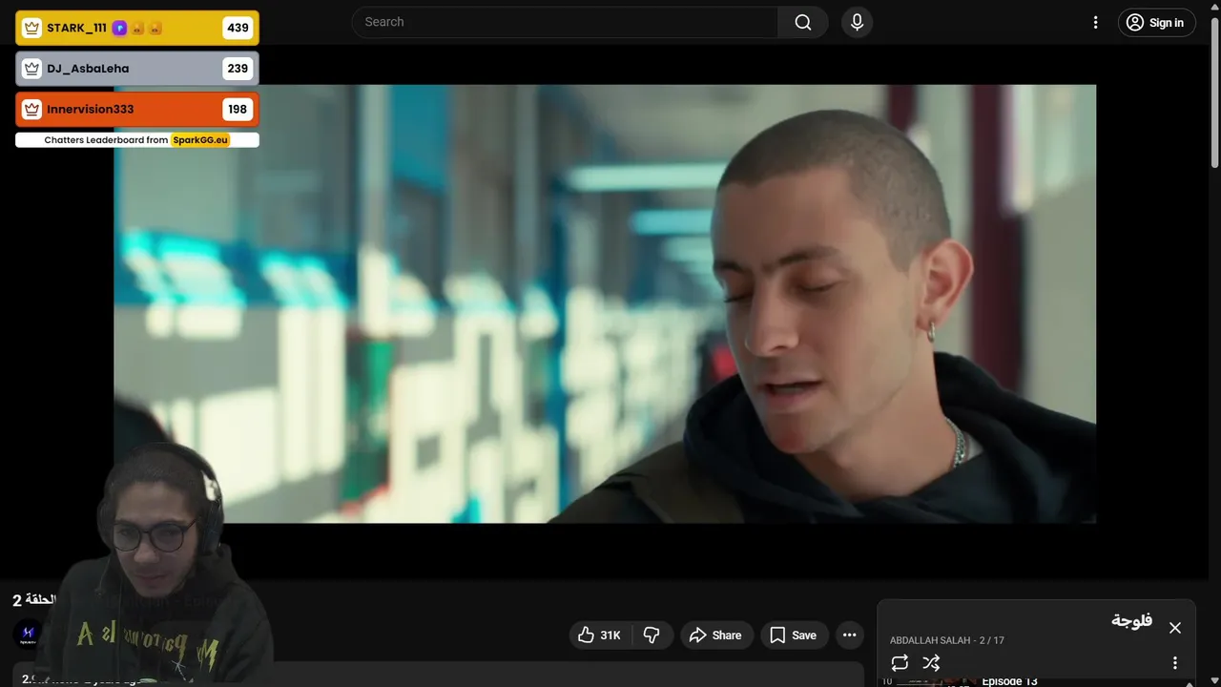
Task: Share the video
Action: coord(716,635)
